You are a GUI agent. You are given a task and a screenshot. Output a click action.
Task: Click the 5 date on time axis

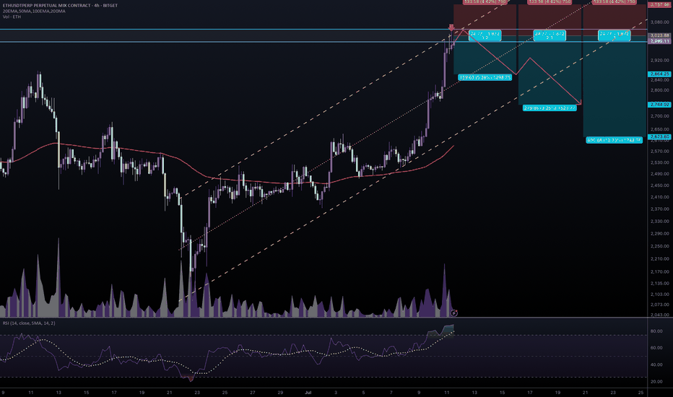[x=363, y=392]
